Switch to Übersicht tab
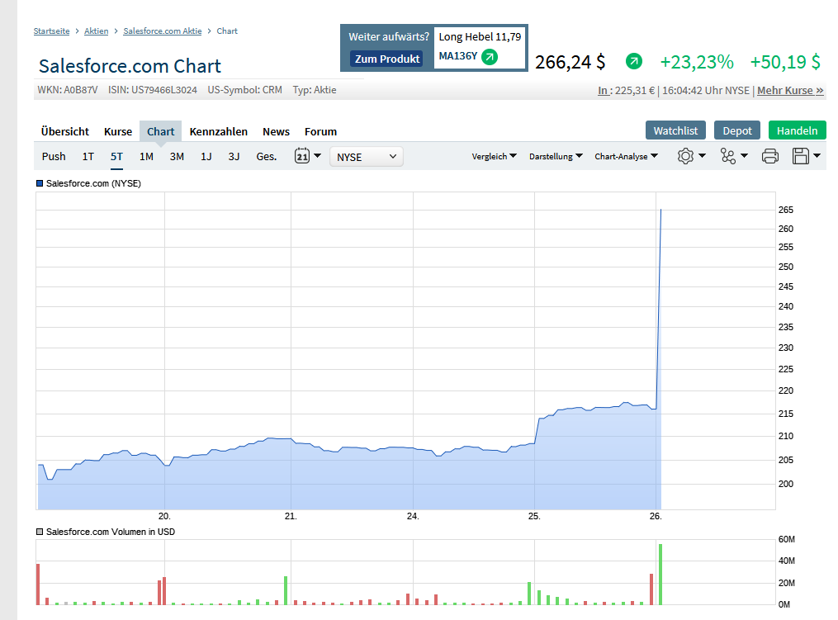 pos(65,131)
